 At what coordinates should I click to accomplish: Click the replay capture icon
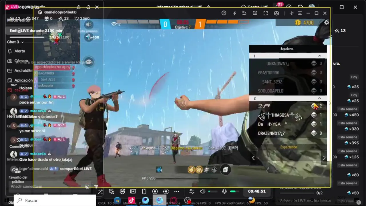[x=166, y=191]
